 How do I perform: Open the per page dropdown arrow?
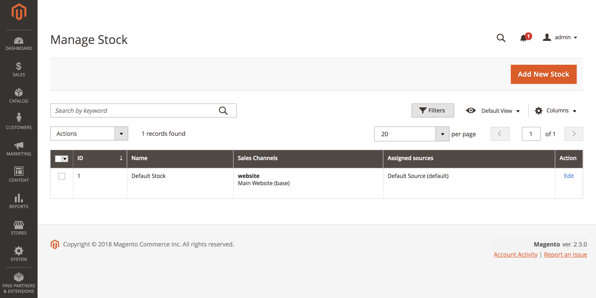click(442, 134)
